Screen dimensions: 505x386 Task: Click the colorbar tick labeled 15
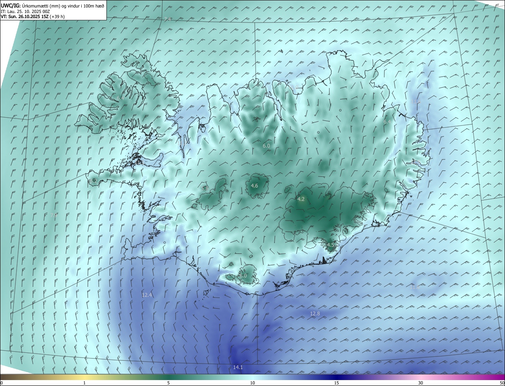coord(337,383)
